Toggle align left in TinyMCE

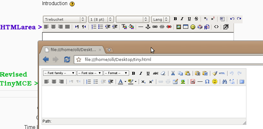point(46,82)
